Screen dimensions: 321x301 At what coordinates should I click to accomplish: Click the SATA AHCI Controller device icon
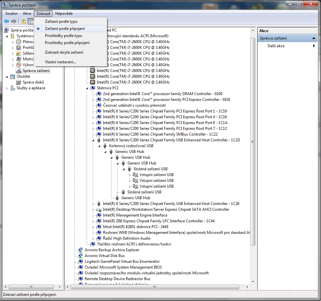click(99, 209)
